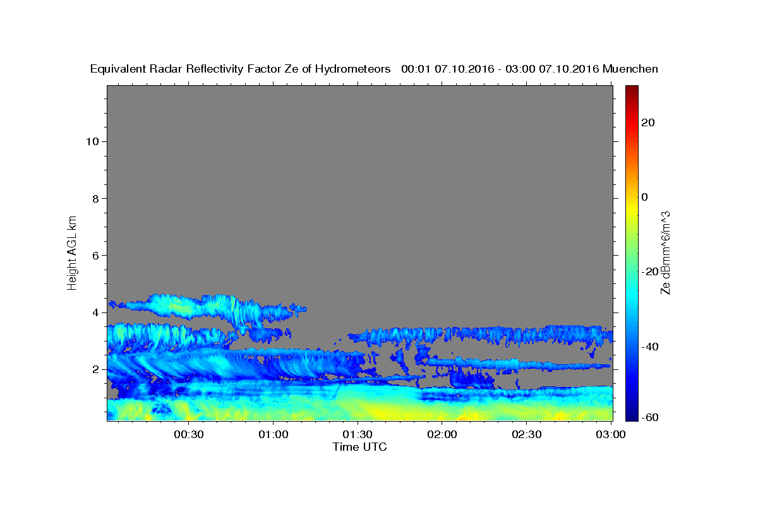Screen dimensions: 758x505
Task: Click the 01:00 time axis label
Action: pos(274,434)
